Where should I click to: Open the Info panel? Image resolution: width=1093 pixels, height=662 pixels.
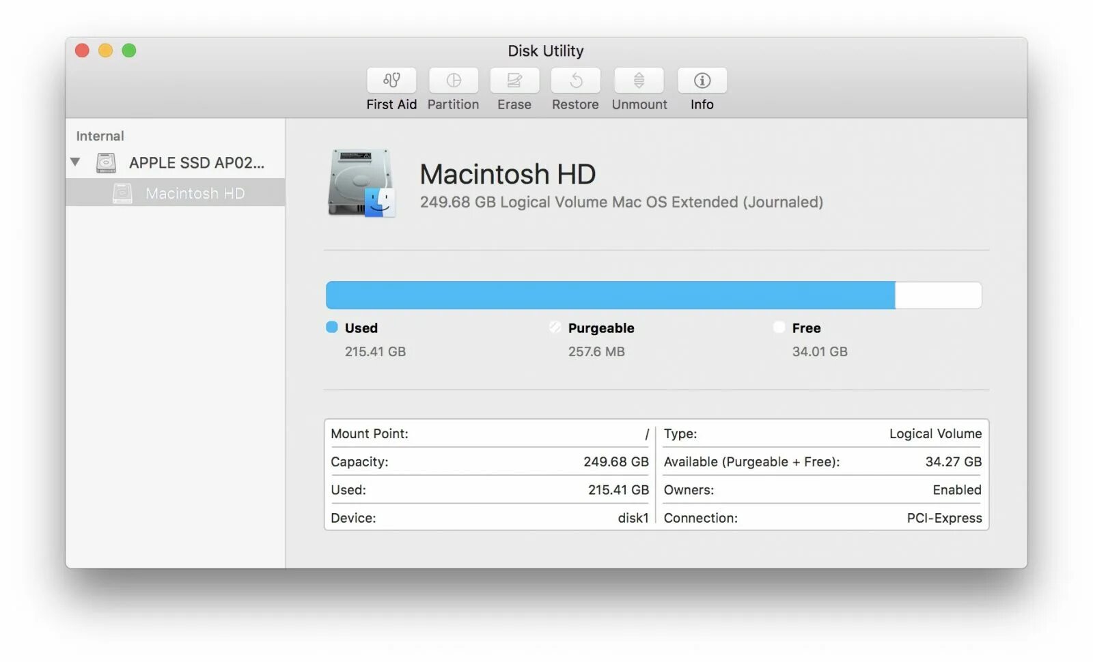point(701,89)
